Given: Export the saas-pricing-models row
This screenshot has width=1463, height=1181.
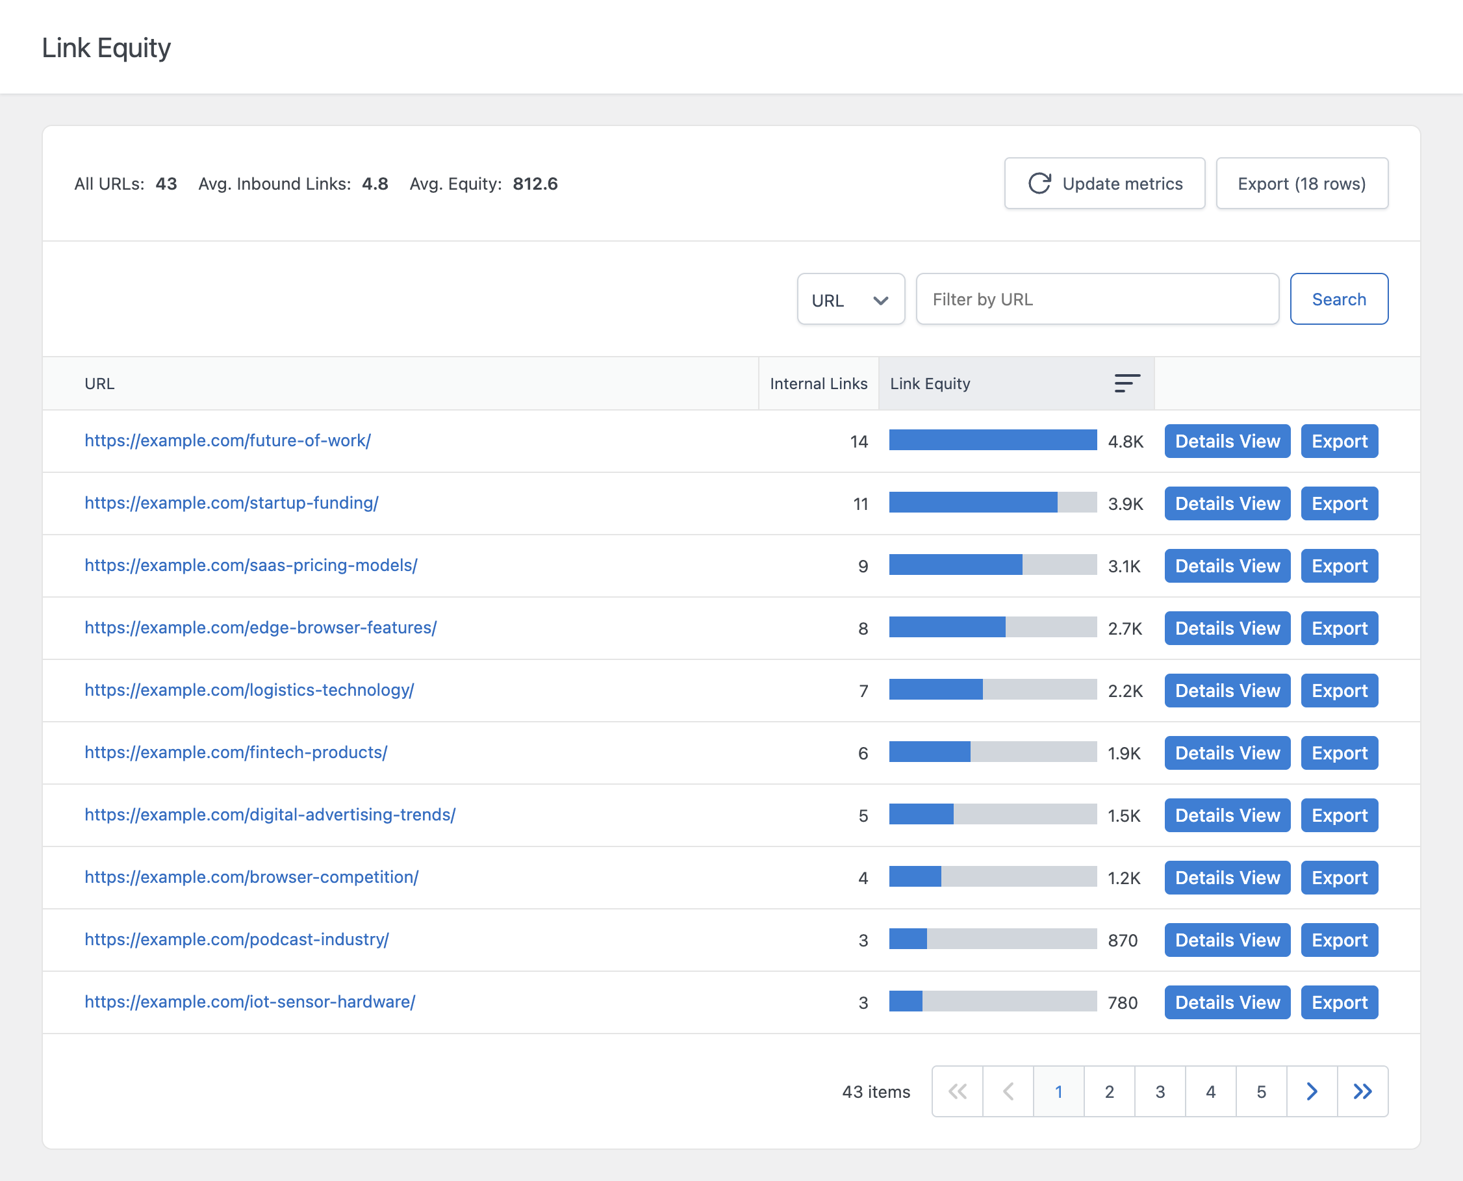Looking at the screenshot, I should coord(1339,566).
